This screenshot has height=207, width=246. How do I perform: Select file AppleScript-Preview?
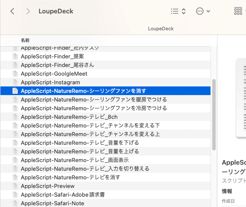tap(105, 186)
